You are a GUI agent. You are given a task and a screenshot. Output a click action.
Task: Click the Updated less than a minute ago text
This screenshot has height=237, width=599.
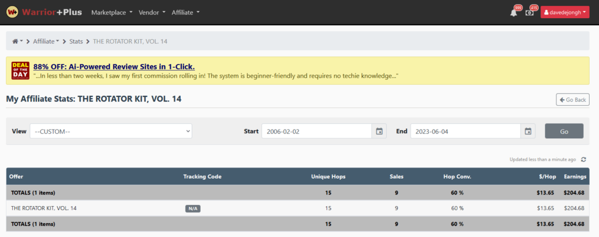click(x=542, y=159)
